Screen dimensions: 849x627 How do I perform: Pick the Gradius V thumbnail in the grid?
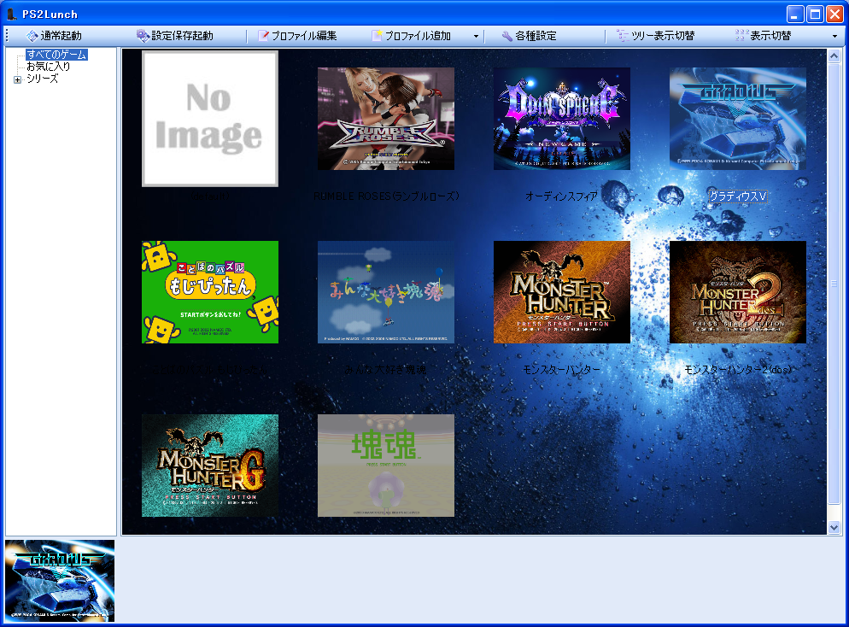coord(738,119)
